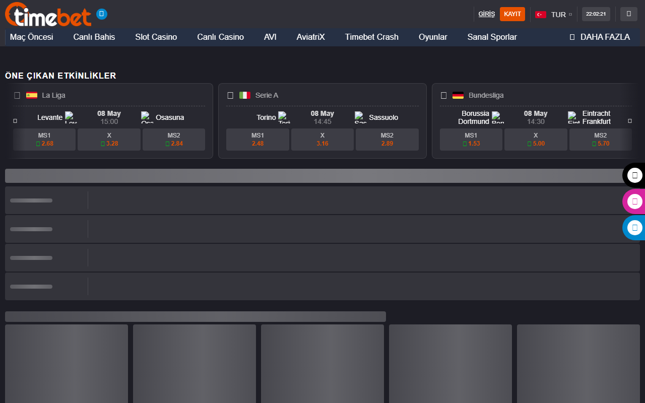Click the Sassuolo team name
The image size is (645, 403).
pos(383,117)
